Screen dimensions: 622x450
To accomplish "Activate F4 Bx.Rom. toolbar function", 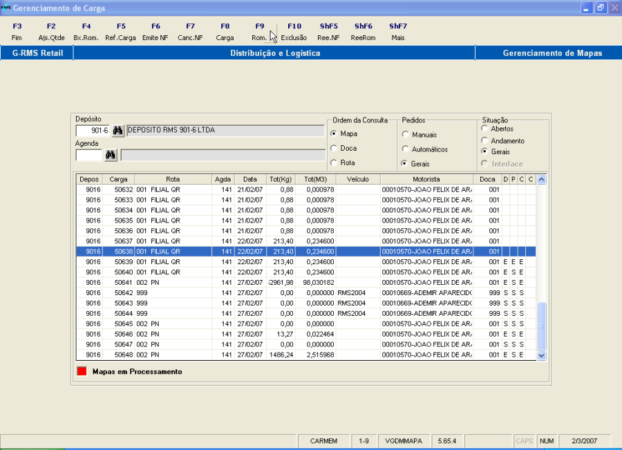I will [86, 32].
